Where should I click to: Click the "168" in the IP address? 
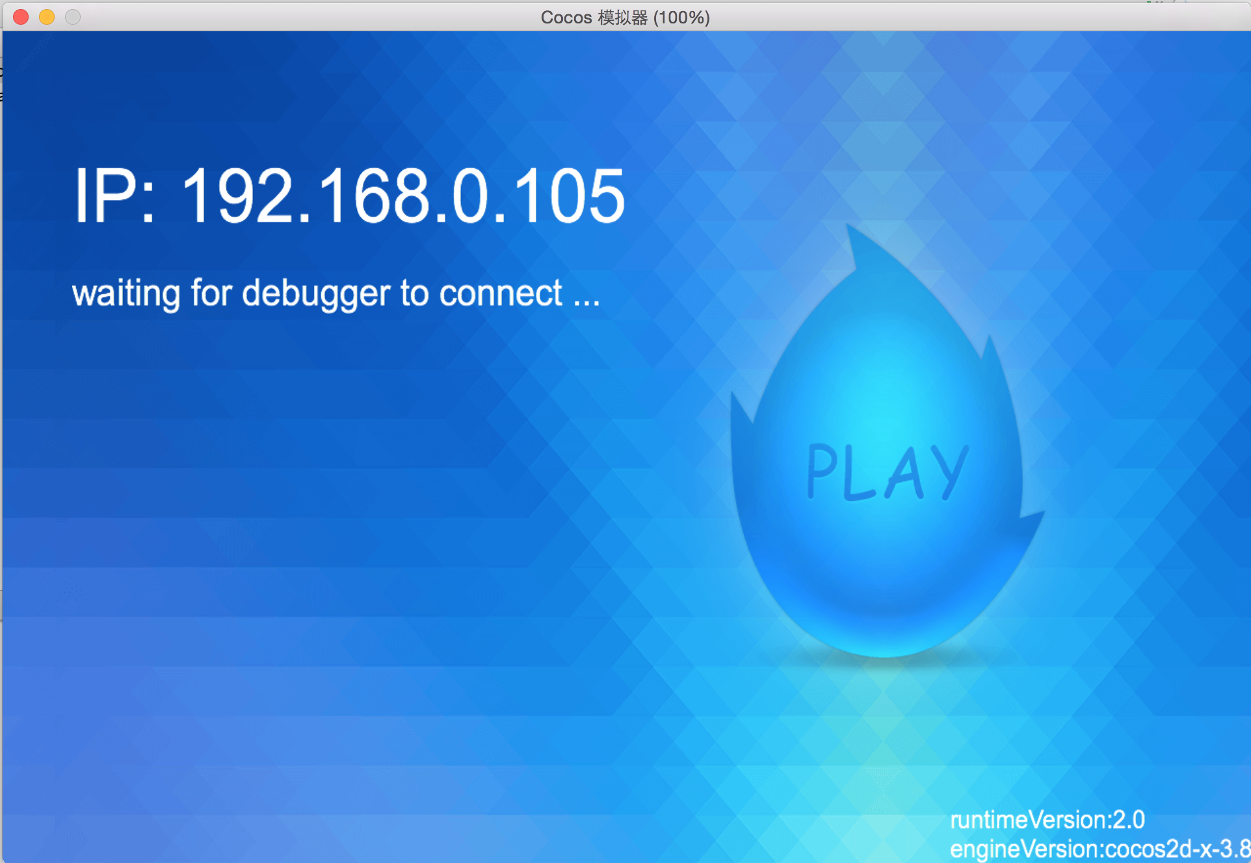(375, 196)
